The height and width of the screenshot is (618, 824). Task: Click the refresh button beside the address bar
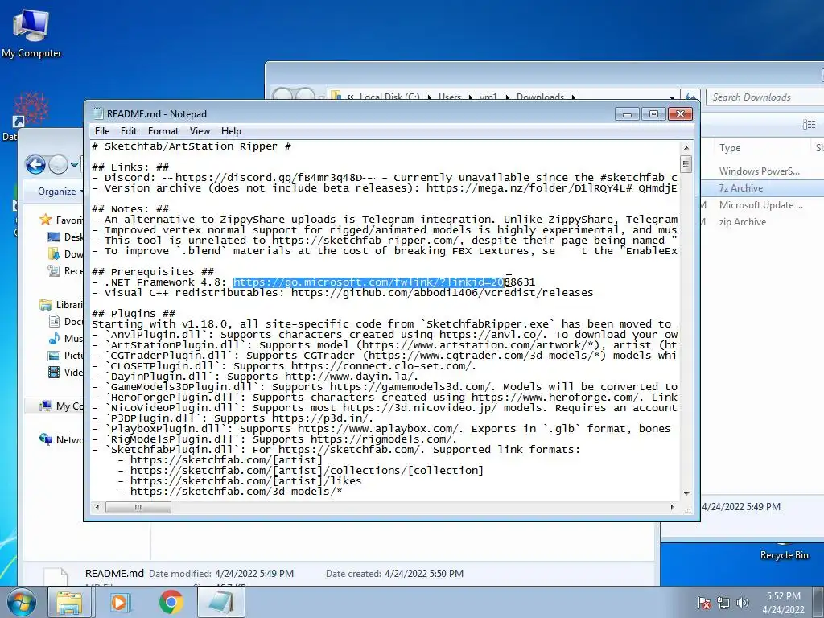click(x=690, y=97)
